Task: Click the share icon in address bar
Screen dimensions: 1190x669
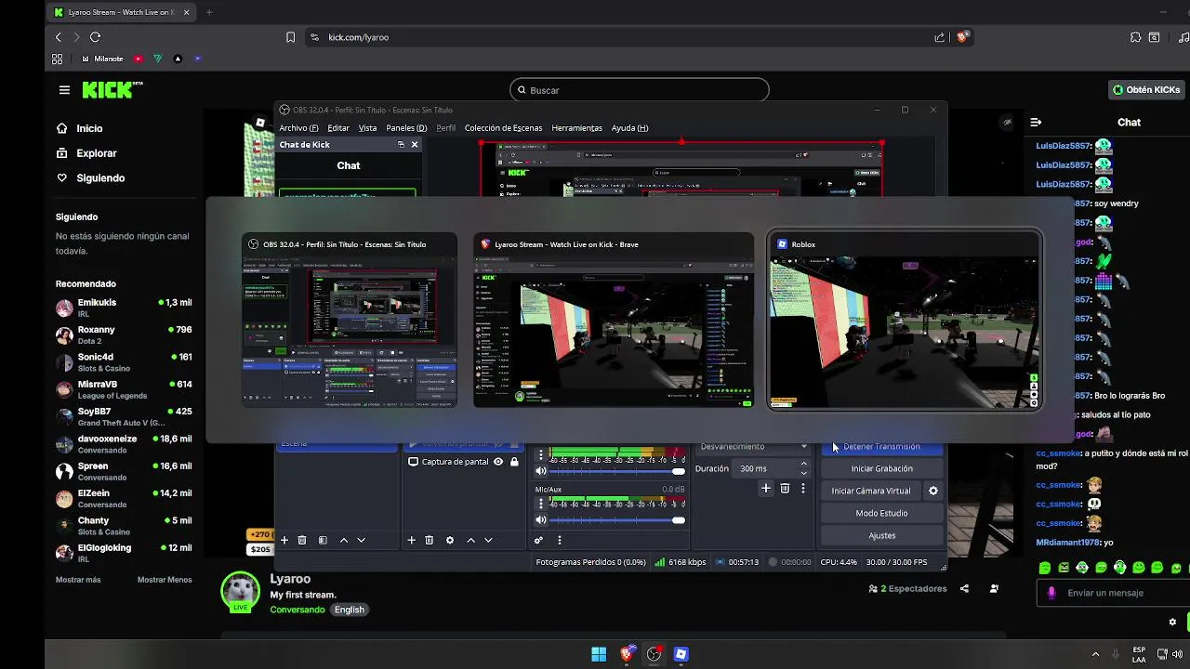Action: point(939,37)
